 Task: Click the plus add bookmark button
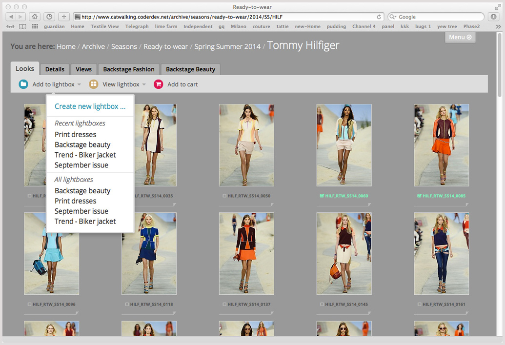tap(64, 17)
